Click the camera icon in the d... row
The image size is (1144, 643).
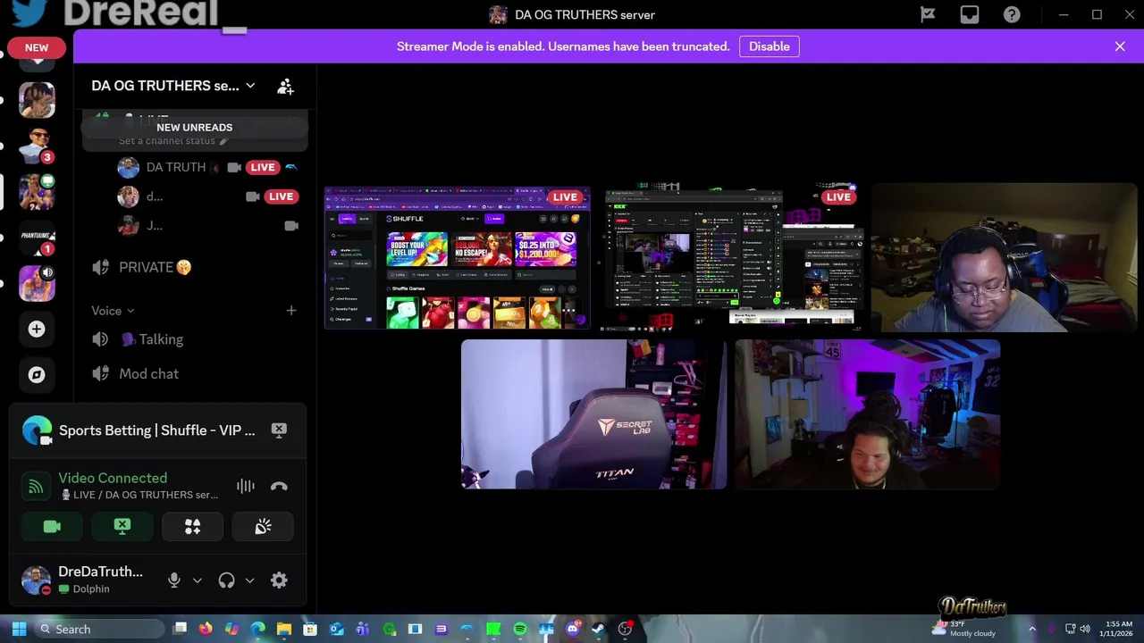253,196
